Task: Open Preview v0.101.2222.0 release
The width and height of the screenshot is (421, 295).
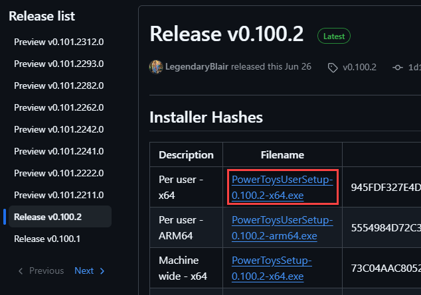Action: 59,173
